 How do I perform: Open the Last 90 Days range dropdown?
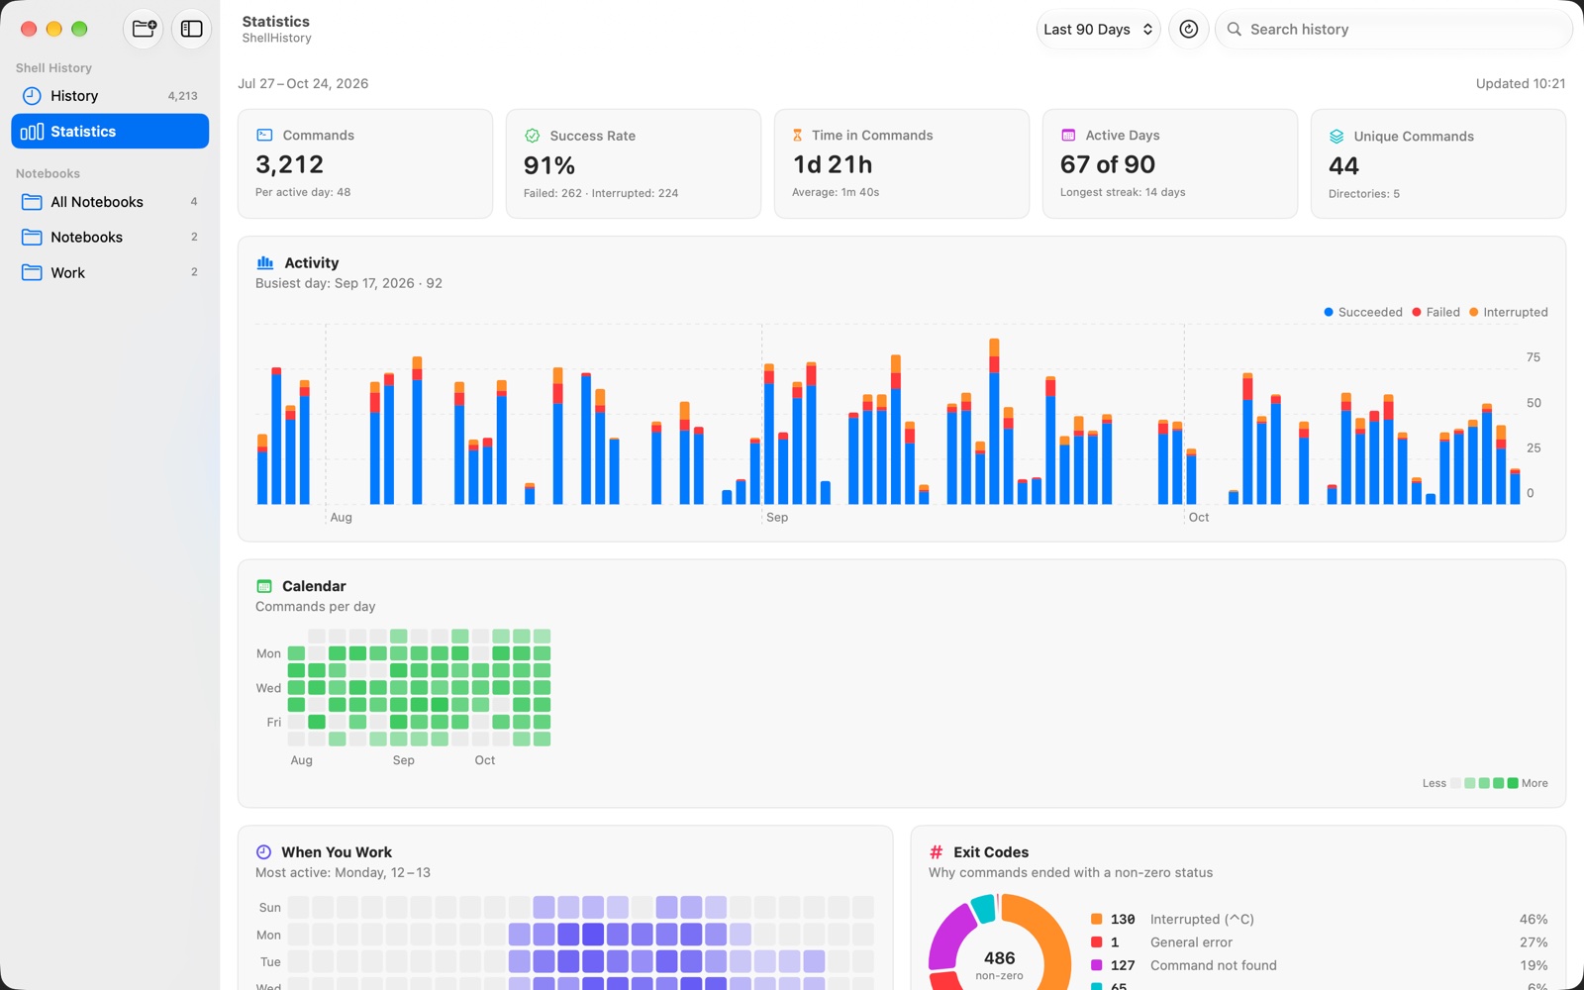click(1098, 30)
